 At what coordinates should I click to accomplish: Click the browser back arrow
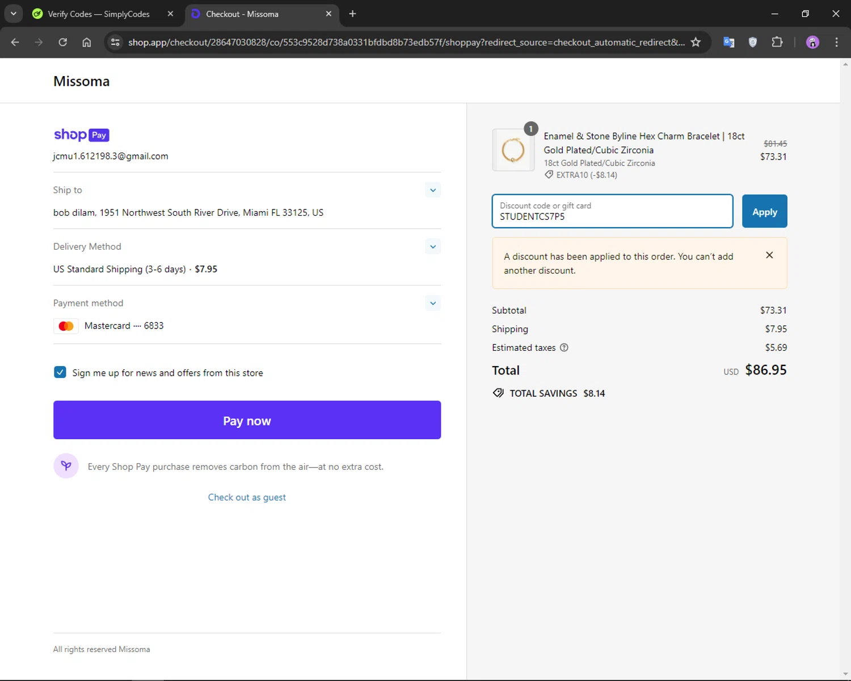(15, 42)
